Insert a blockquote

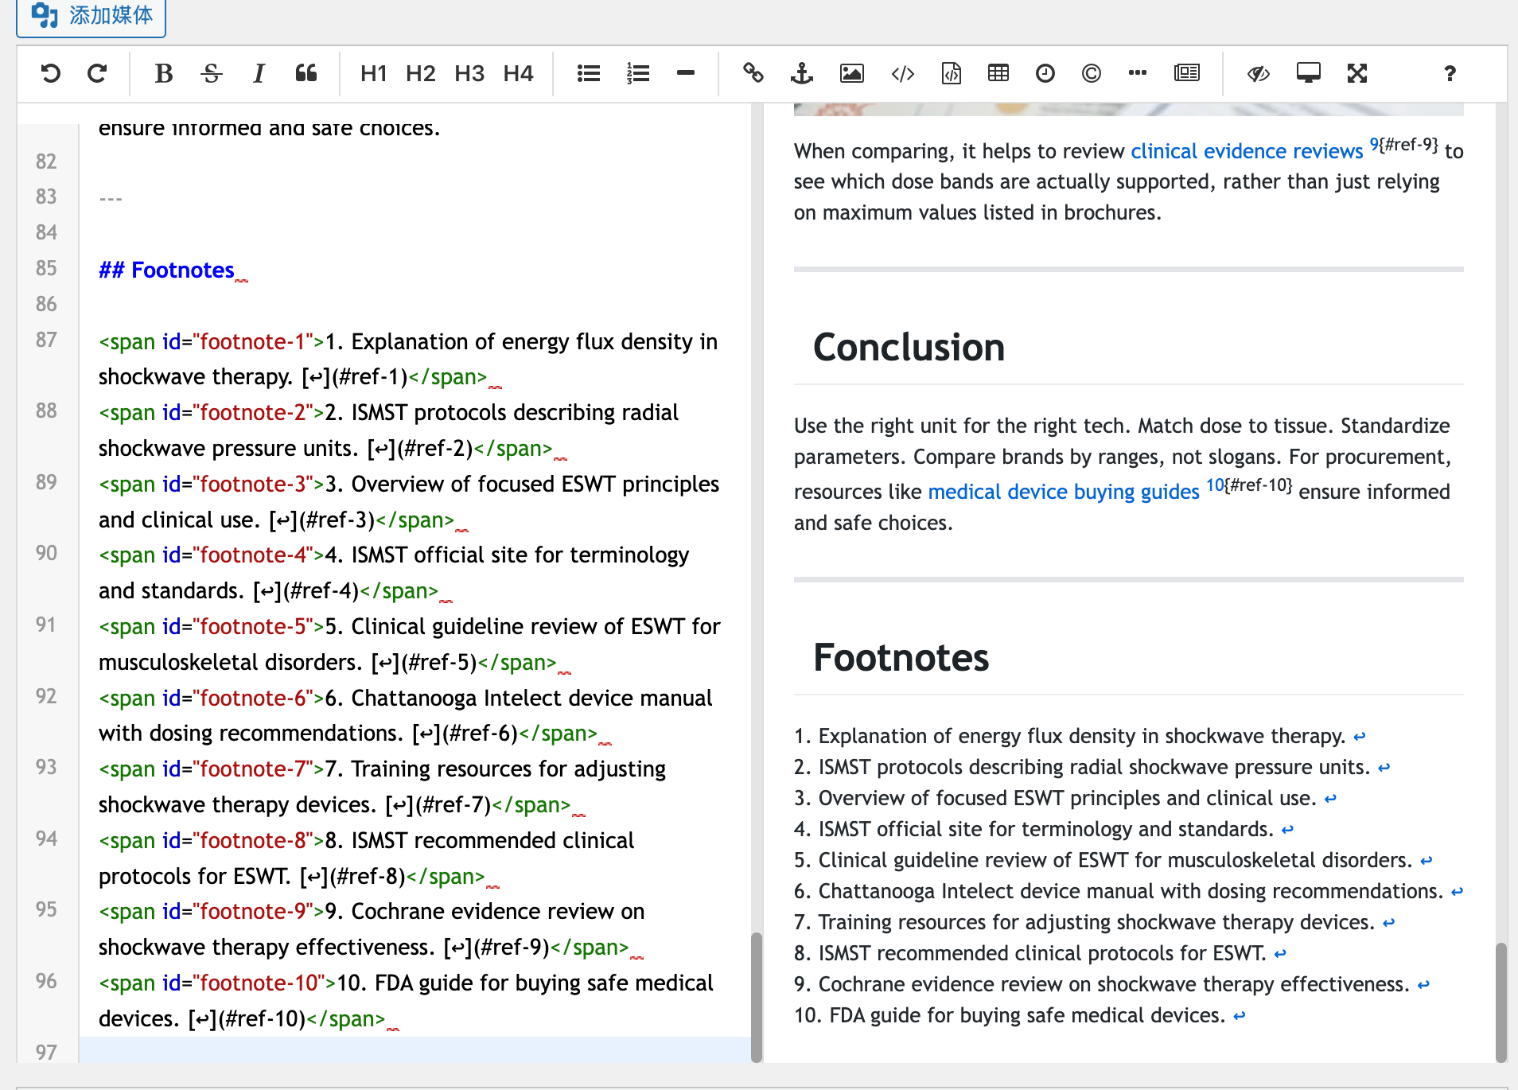(306, 74)
